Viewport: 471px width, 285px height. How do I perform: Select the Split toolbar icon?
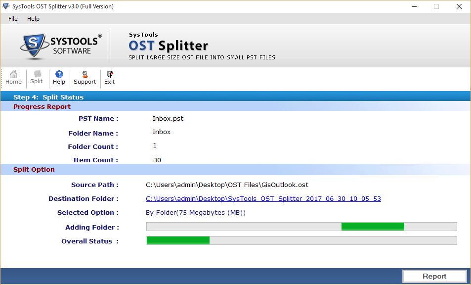pyautogui.click(x=37, y=78)
